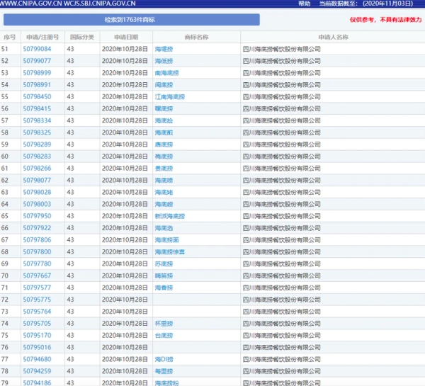Open registration number 50795016
Image resolution: width=425 pixels, height=386 pixels.
[x=37, y=347]
